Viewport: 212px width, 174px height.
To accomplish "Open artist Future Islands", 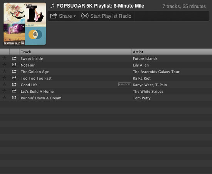I will (x=145, y=59).
